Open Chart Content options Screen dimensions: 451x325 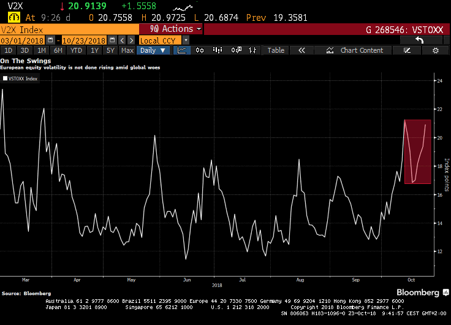click(354, 50)
